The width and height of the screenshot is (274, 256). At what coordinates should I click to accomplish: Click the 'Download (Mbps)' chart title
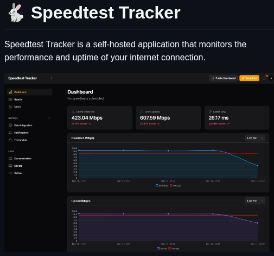pyautogui.click(x=83, y=138)
